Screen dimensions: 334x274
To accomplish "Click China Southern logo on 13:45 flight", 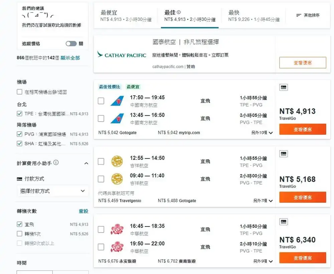I will [x=117, y=119].
